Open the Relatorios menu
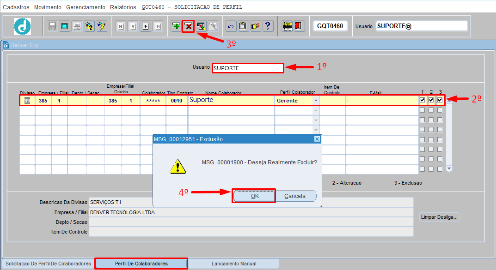The image size is (496, 270). [x=123, y=7]
